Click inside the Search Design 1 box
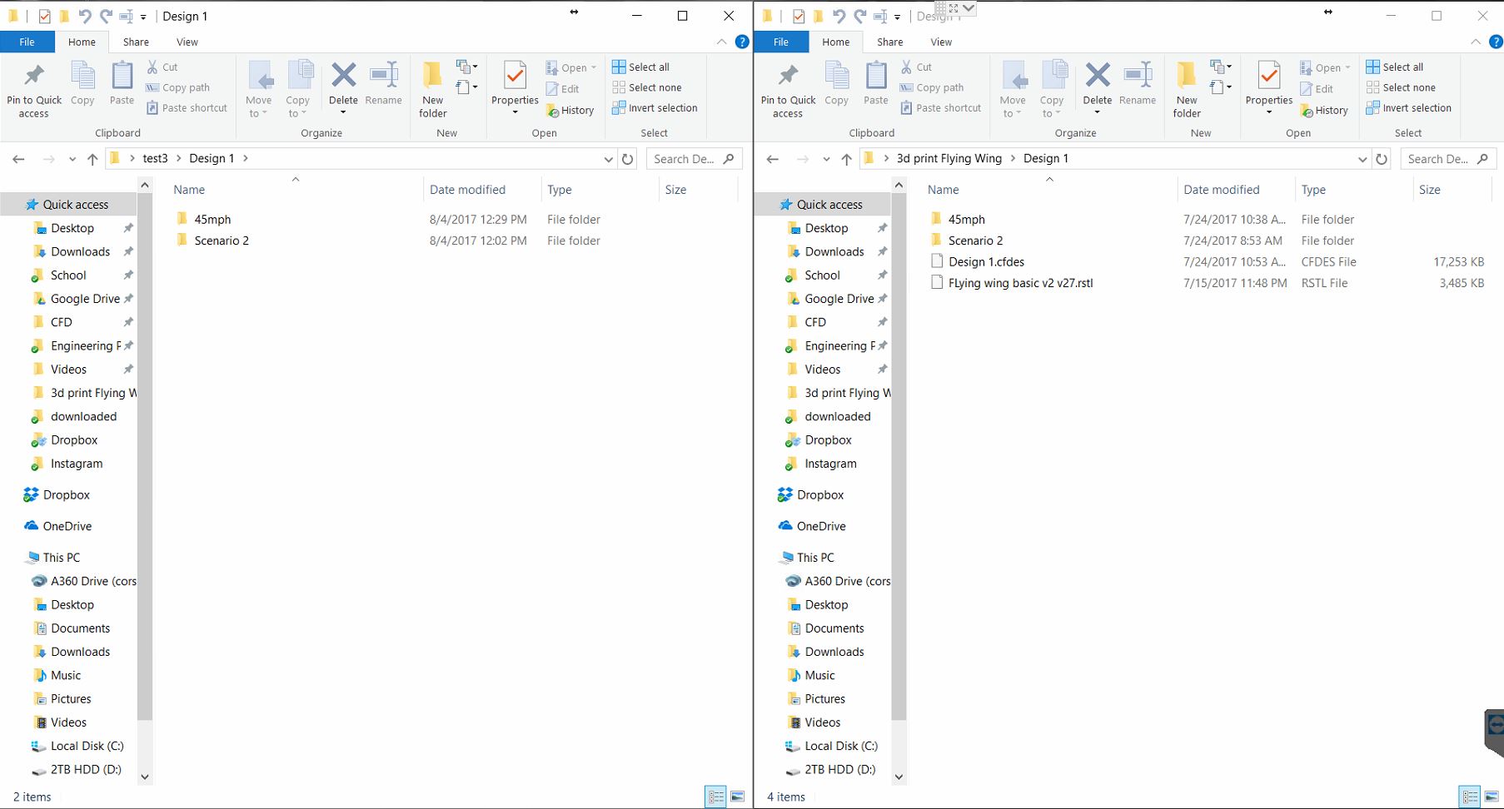1504x809 pixels. click(x=686, y=158)
